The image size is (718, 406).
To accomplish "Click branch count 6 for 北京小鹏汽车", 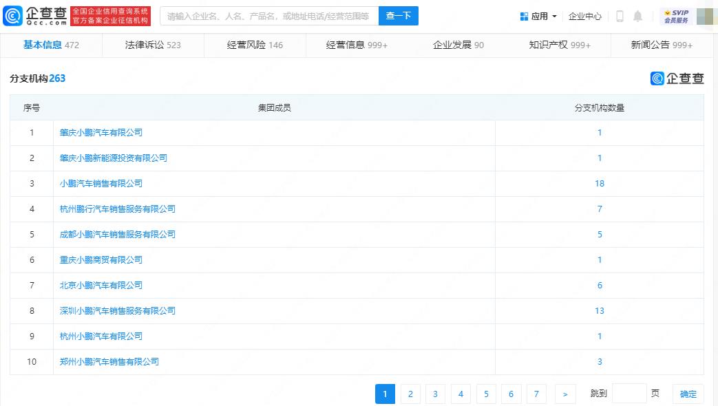I will 600,286.
